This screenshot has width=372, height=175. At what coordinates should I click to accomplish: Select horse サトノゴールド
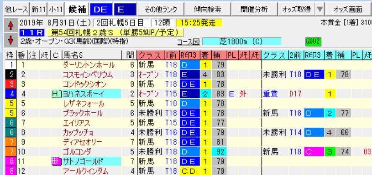[x=92, y=161]
